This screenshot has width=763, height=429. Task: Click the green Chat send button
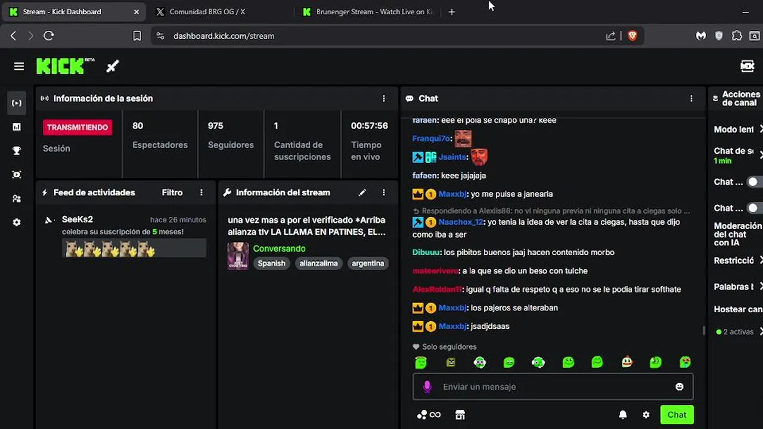[x=677, y=415]
